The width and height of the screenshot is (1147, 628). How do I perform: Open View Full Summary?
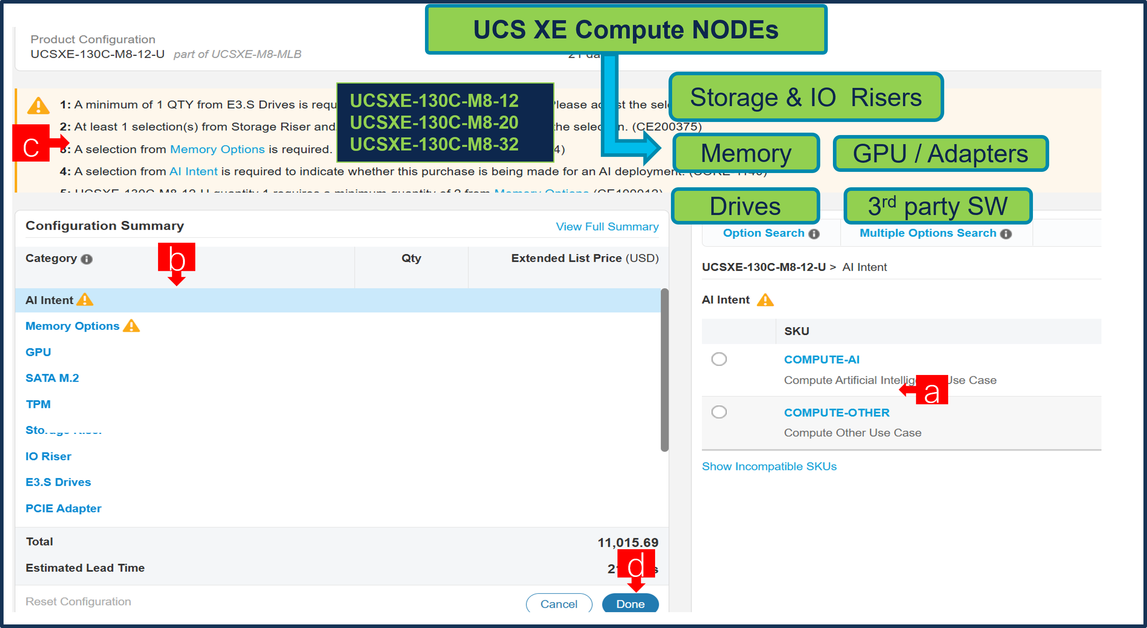(x=607, y=226)
